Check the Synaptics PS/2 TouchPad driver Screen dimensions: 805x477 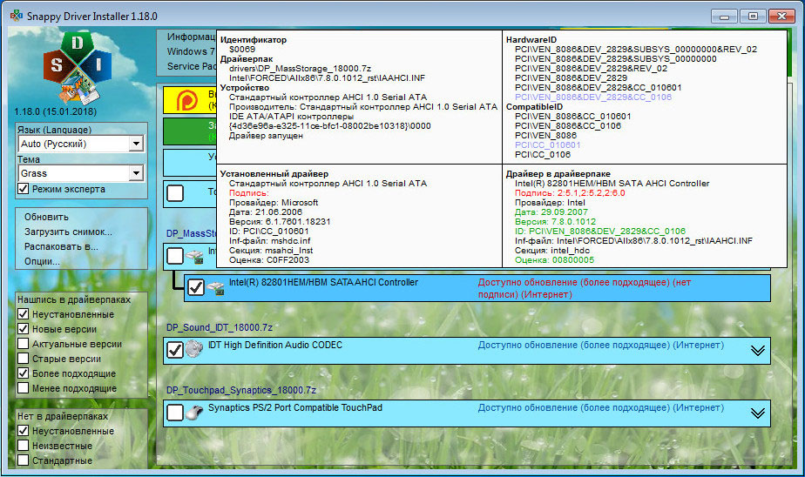tap(175, 413)
